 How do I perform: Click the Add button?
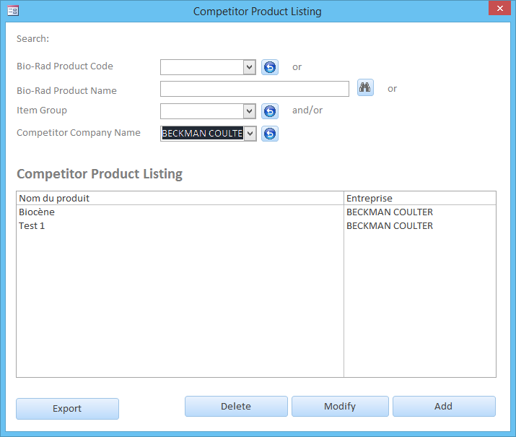(444, 407)
